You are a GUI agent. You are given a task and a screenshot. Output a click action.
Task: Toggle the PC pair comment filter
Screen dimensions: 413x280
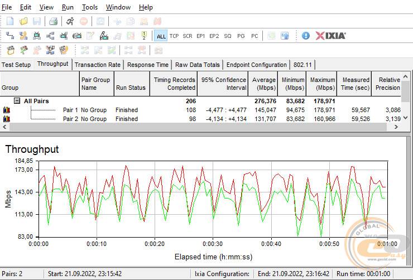tap(254, 36)
